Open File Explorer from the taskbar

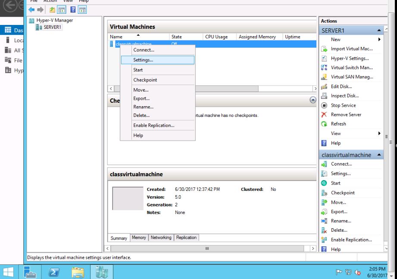click(x=78, y=273)
